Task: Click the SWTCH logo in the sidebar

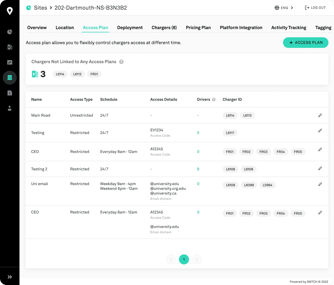Action: click(10, 11)
